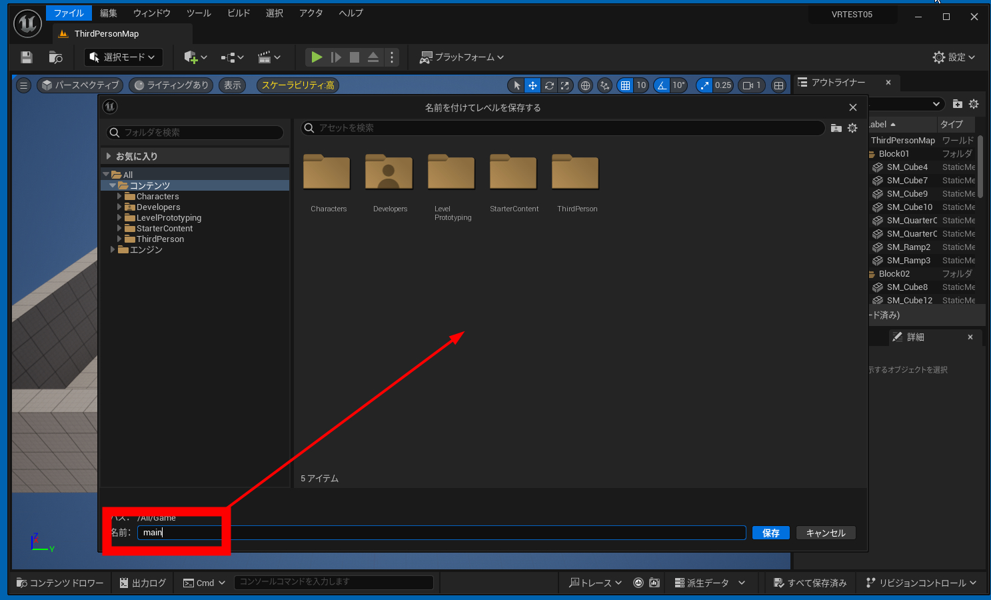The width and height of the screenshot is (991, 600).
Task: Click the green Play level button
Action: click(x=317, y=57)
